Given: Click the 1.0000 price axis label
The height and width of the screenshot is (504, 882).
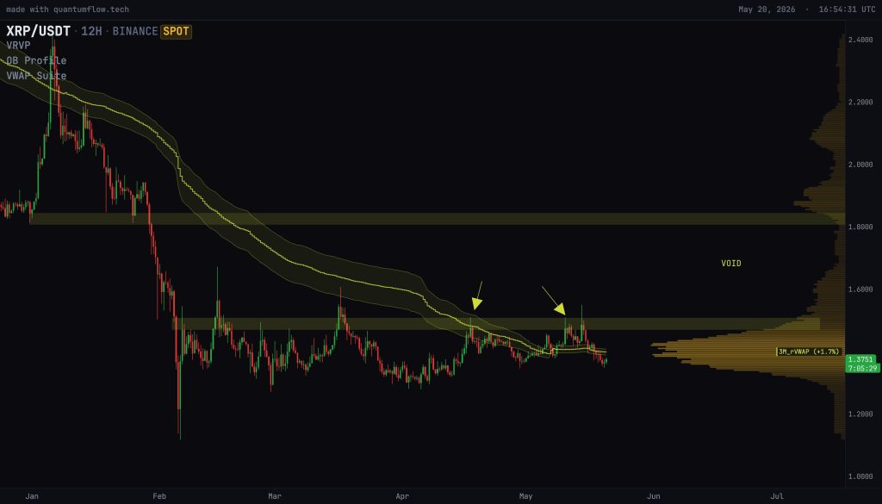Looking at the screenshot, I should (860, 476).
